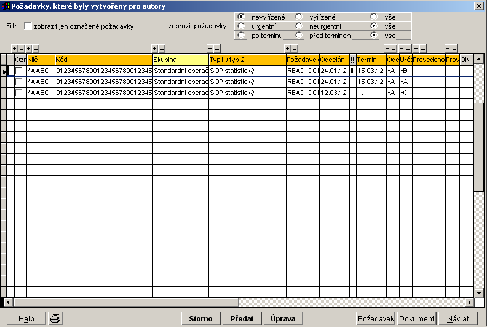Choose the 'urgentní' radio option
The height and width of the screenshot is (327, 487).
(x=240, y=26)
